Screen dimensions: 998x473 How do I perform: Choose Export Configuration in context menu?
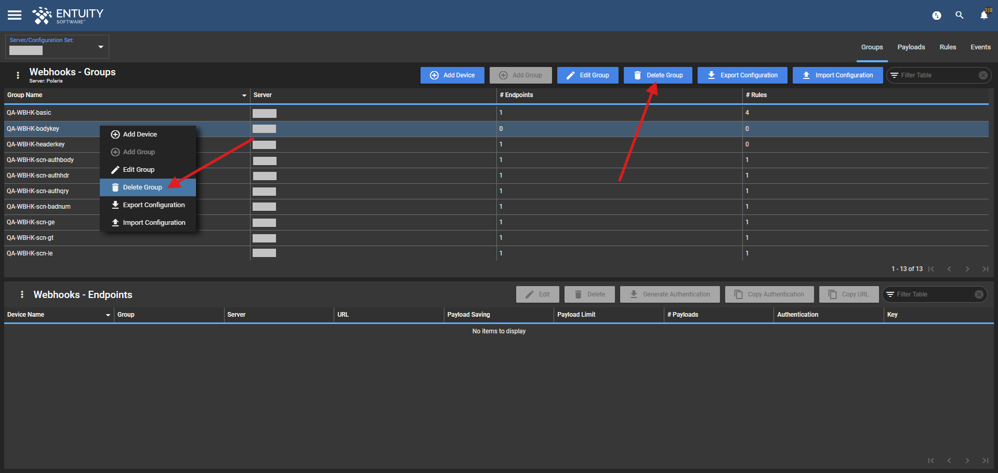point(148,205)
